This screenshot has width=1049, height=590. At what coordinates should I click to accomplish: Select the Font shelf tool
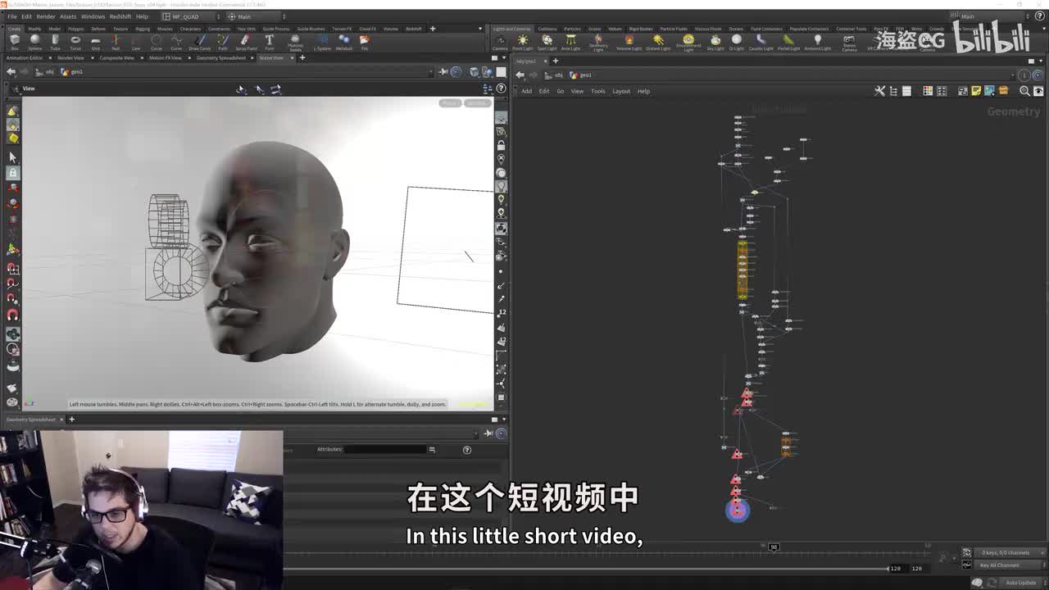point(269,42)
